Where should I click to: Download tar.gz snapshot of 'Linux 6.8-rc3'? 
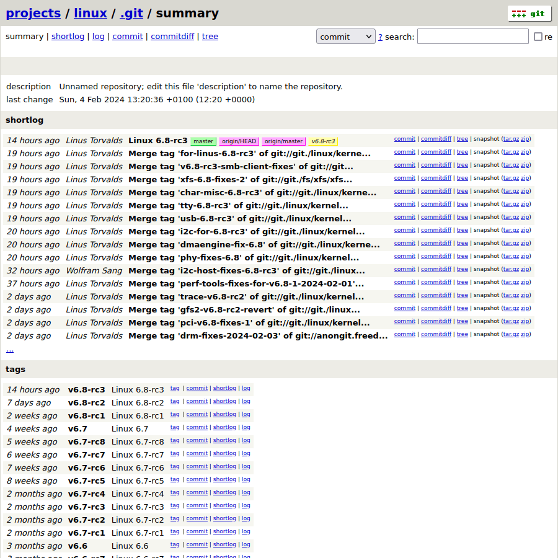pos(511,139)
